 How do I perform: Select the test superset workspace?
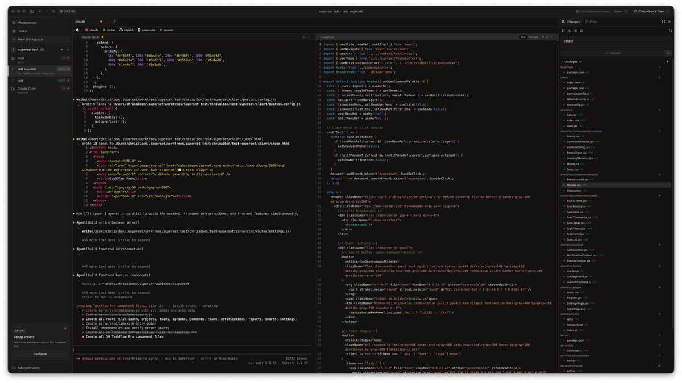pos(40,70)
